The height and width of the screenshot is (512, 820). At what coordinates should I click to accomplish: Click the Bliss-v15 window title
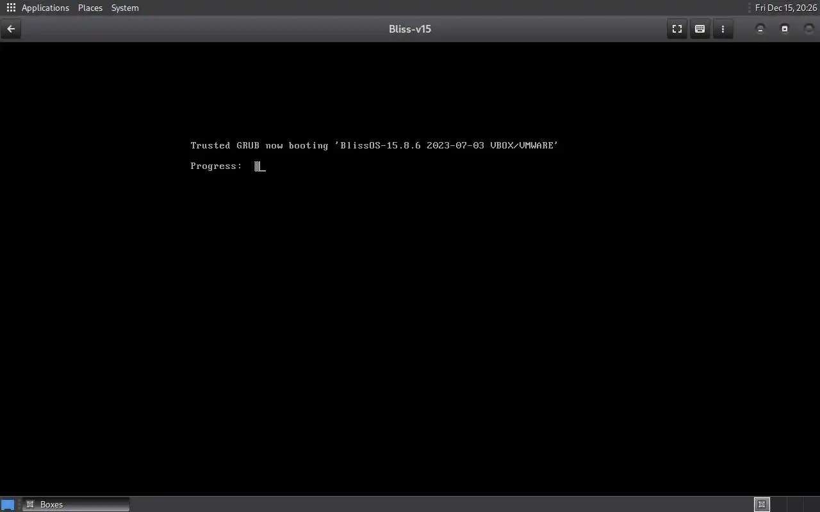coord(410,29)
